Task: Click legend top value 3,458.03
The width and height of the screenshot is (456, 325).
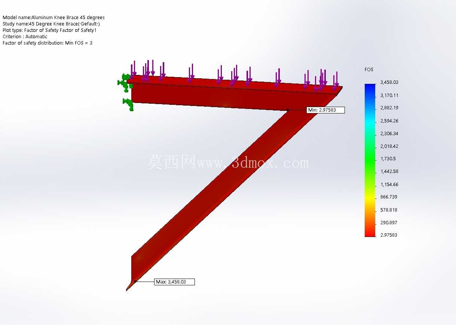Action: (x=389, y=82)
